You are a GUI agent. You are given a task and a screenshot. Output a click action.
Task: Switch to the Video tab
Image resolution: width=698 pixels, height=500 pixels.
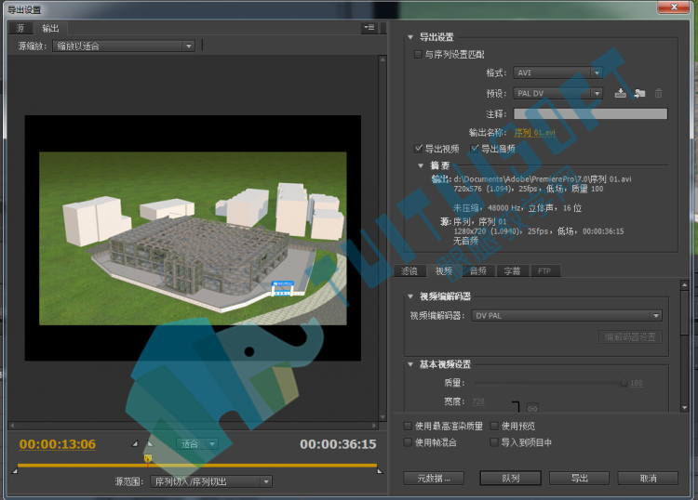[444, 270]
